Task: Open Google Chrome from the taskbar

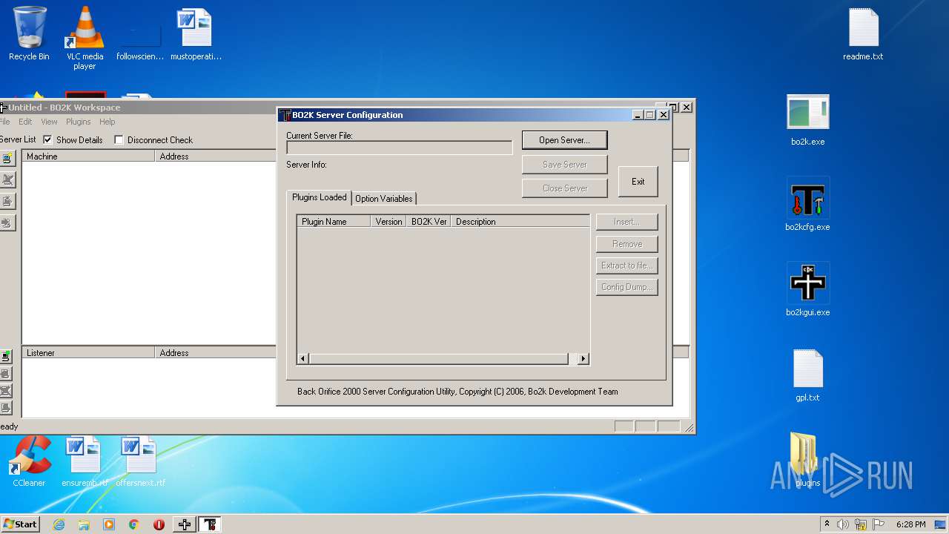Action: (133, 524)
